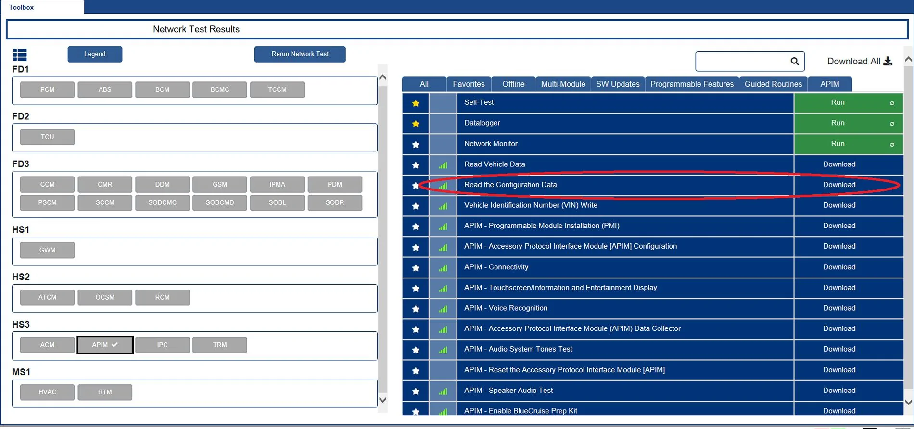Click the Download All arrow icon
Screen dimensions: 914x429
(x=888, y=61)
